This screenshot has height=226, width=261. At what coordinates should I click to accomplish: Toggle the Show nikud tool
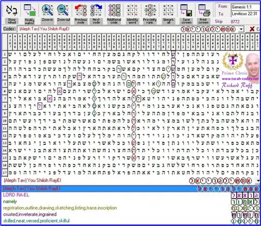click(12, 14)
